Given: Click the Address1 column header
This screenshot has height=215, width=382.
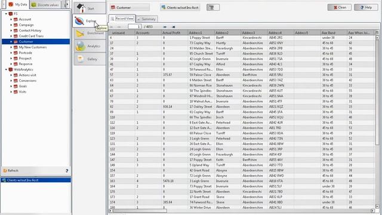Looking at the screenshot, I should point(201,33).
